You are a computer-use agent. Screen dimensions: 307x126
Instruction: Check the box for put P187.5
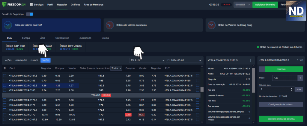point(198,76)
